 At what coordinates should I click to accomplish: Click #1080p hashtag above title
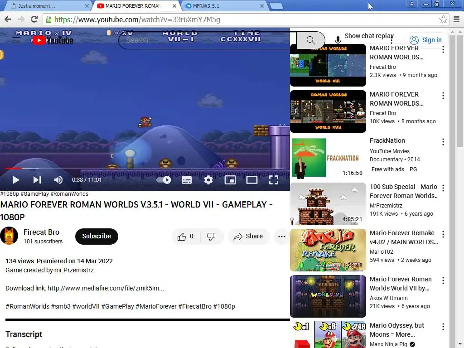point(10,194)
